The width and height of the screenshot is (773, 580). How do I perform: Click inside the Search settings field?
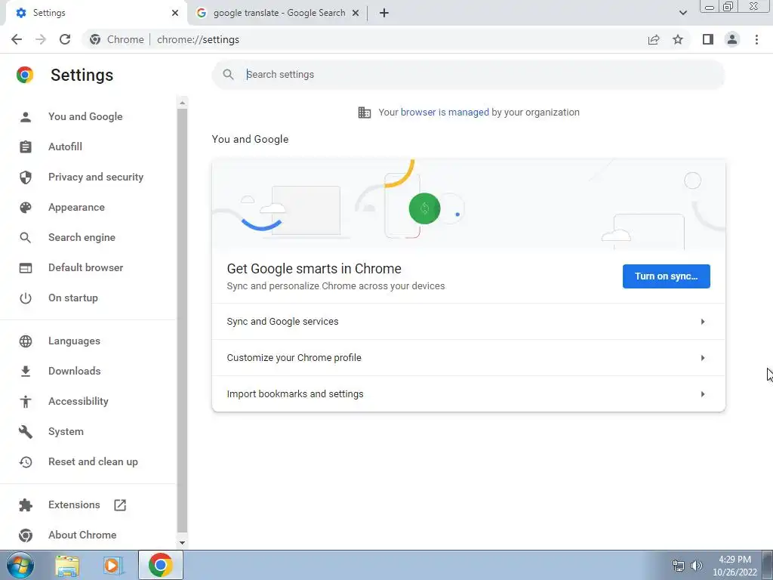468,75
